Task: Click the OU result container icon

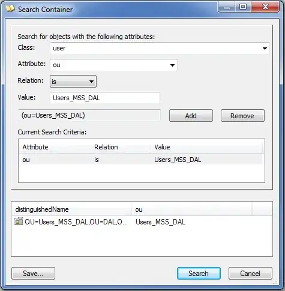Action: point(19,221)
